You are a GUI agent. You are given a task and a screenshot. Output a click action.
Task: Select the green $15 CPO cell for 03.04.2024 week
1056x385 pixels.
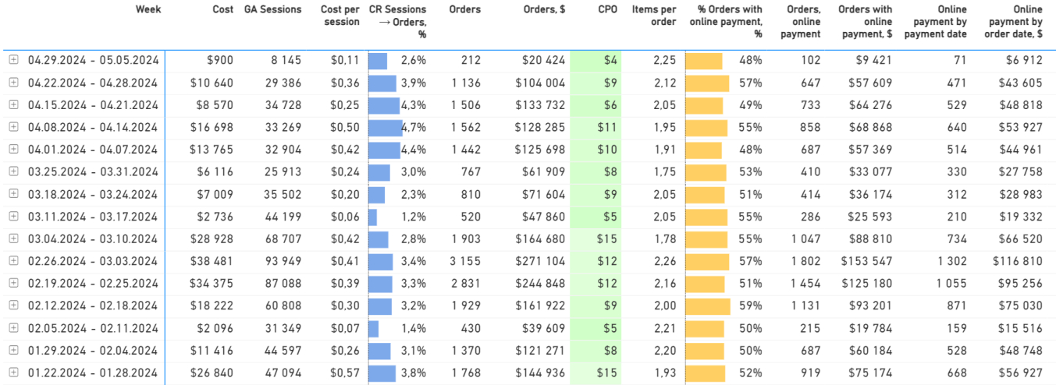[595, 238]
